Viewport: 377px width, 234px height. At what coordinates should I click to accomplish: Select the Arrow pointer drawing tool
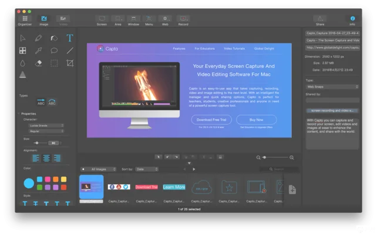click(x=38, y=50)
